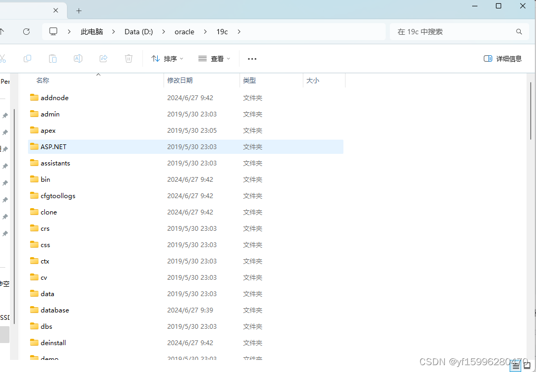Share the selected folder
536x372 pixels.
pos(103,58)
